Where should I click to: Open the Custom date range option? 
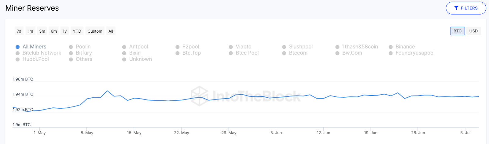tap(95, 31)
